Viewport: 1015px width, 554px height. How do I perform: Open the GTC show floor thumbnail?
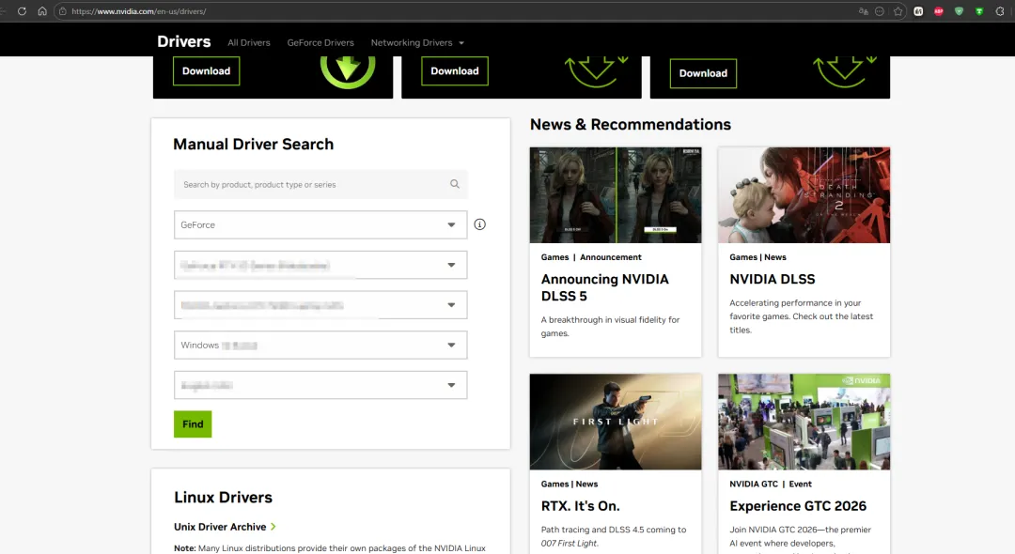[804, 422]
